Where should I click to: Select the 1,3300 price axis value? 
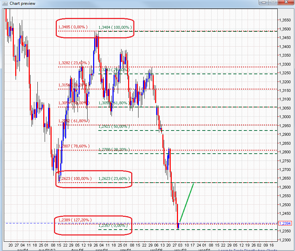pyautogui.click(x=285, y=64)
